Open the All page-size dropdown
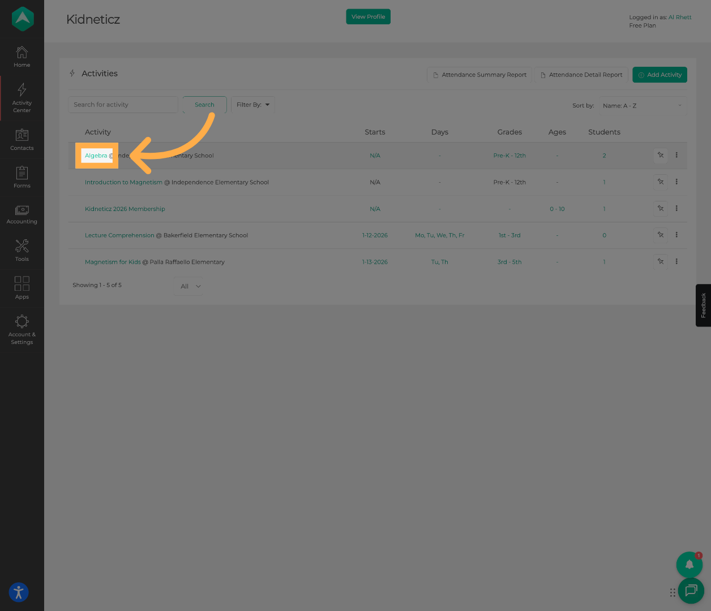 pos(190,286)
